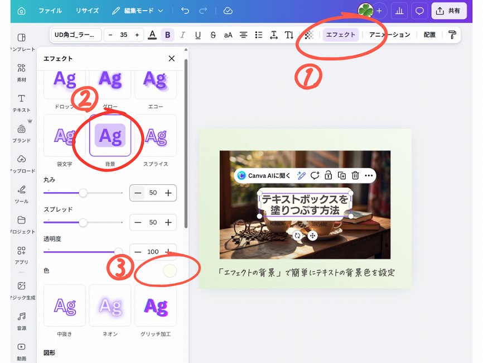Open the font family dropdown

pos(76,35)
